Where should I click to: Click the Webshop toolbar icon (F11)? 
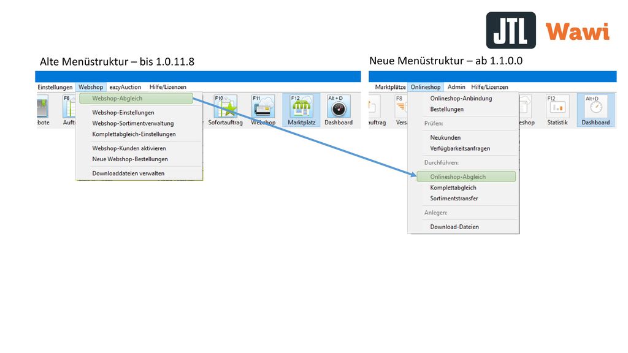coord(263,110)
